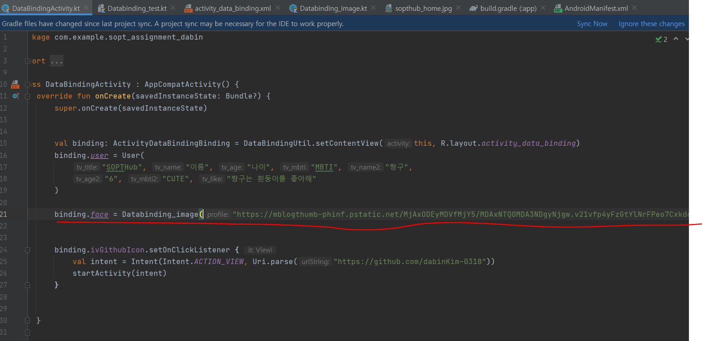This screenshot has width=702, height=341.
Task: Click the fold end marker on line 30
Action: tap(28, 320)
